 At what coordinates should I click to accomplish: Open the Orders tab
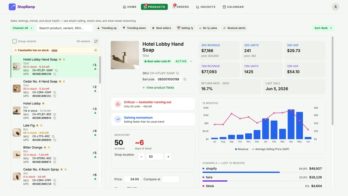click(x=181, y=7)
